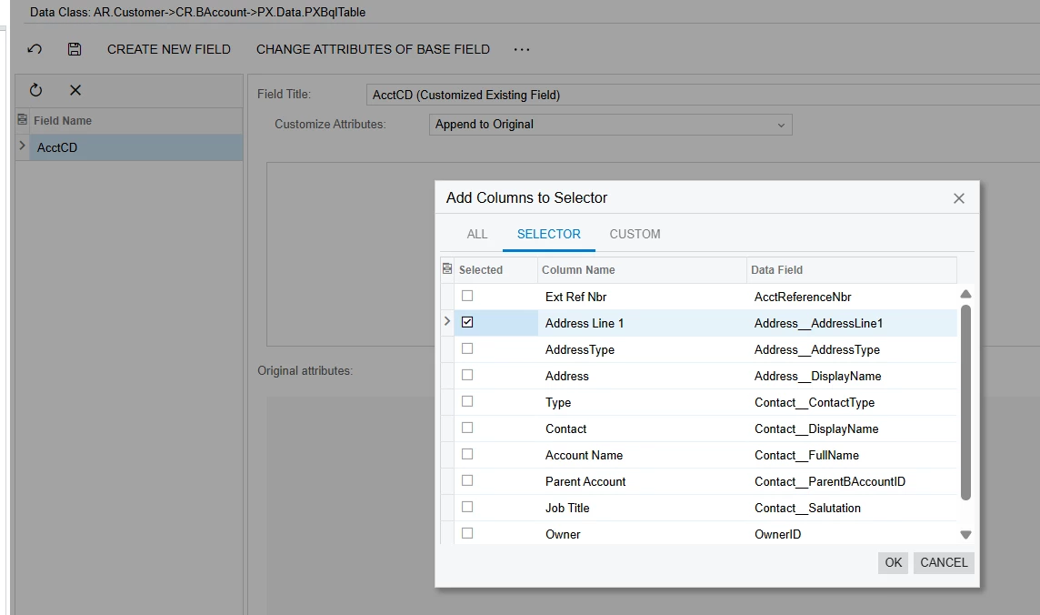The width and height of the screenshot is (1040, 615).
Task: Open the three-dots more actions menu
Action: pyautogui.click(x=521, y=49)
